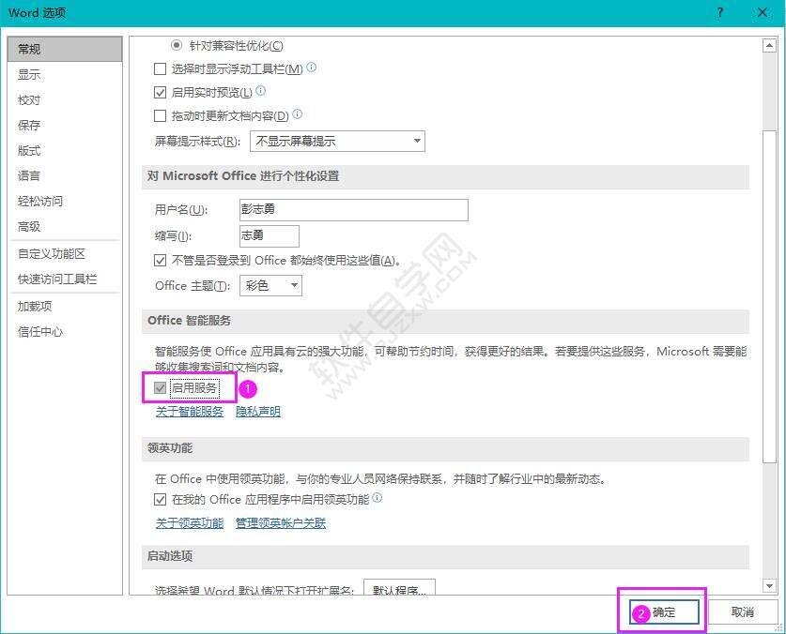
Task: Enable 选择时显示浮动工具栏 checkbox
Action: pos(160,68)
